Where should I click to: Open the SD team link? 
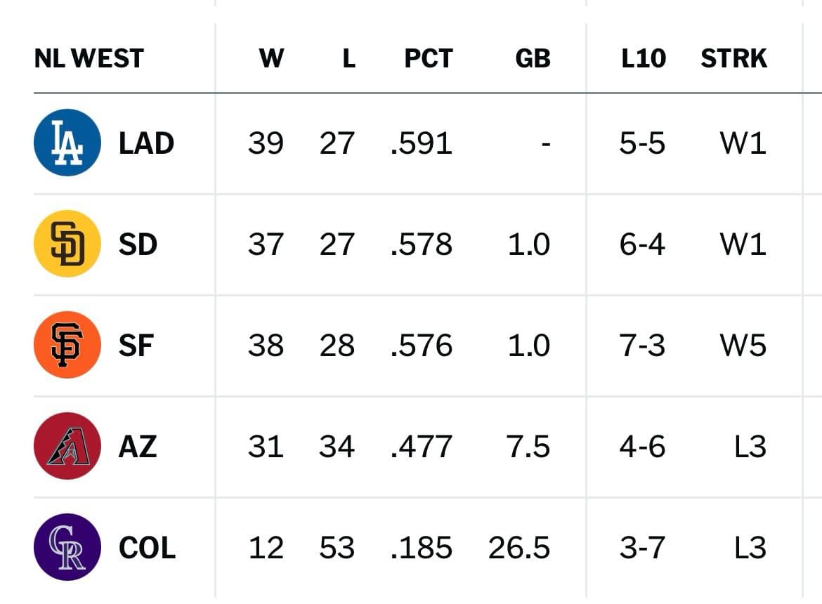pyautogui.click(x=138, y=244)
